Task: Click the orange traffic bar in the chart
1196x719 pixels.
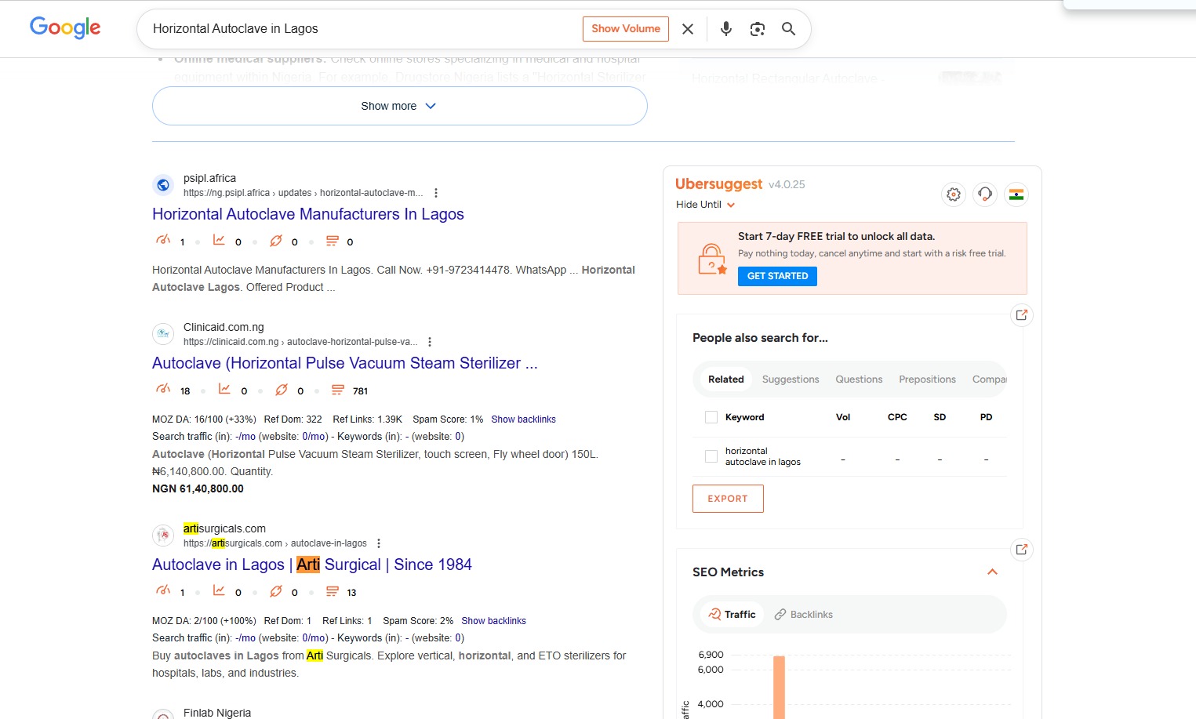Action: (x=779, y=687)
